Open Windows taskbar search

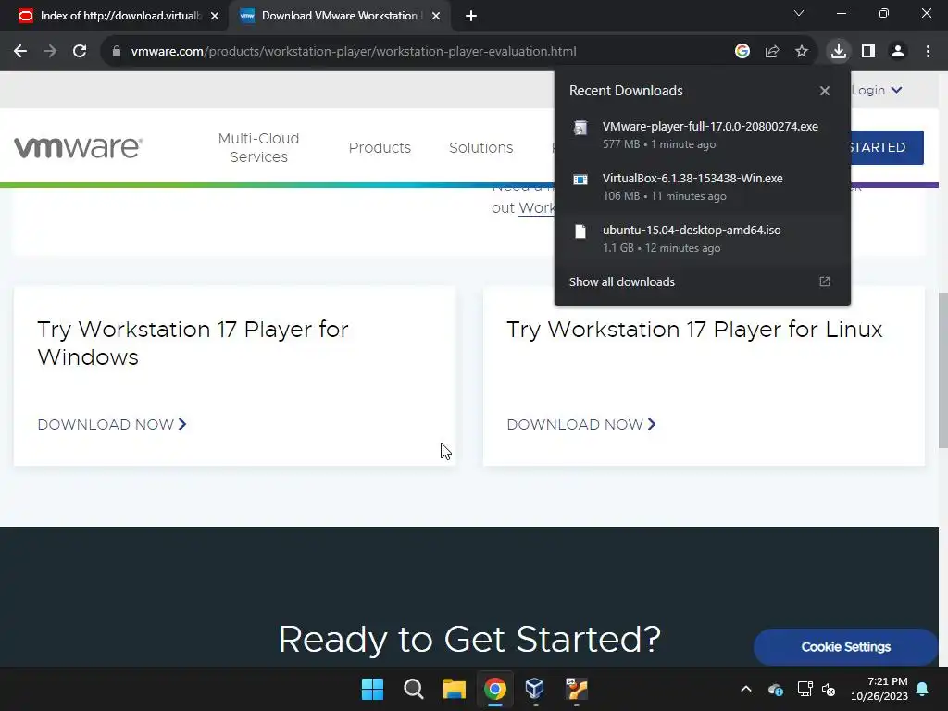414,689
